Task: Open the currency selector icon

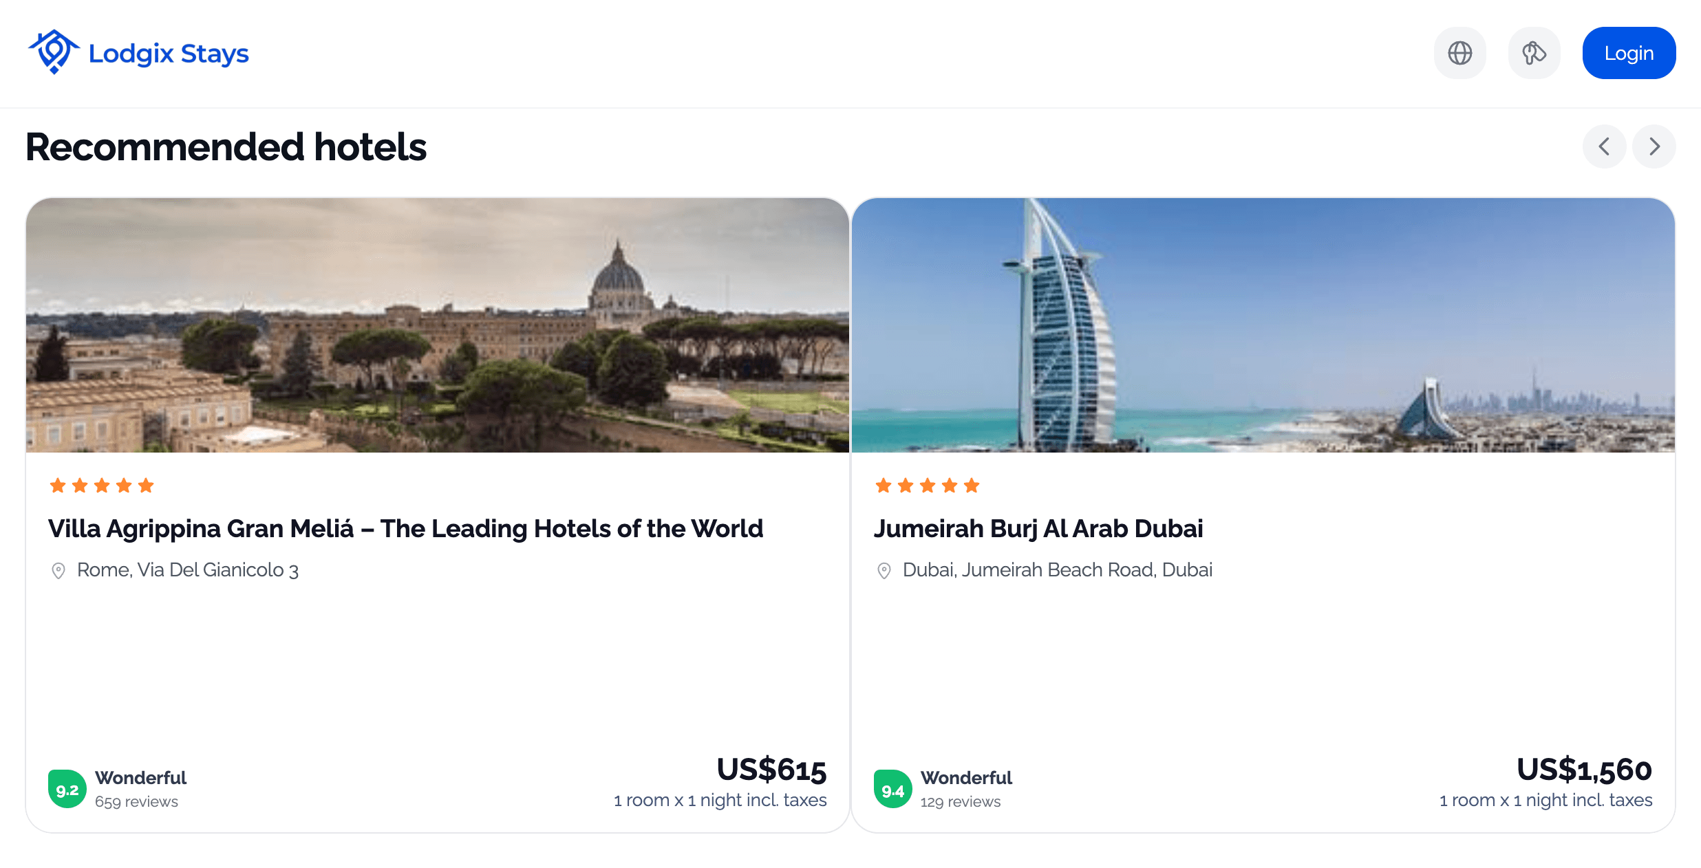Action: click(x=1534, y=53)
